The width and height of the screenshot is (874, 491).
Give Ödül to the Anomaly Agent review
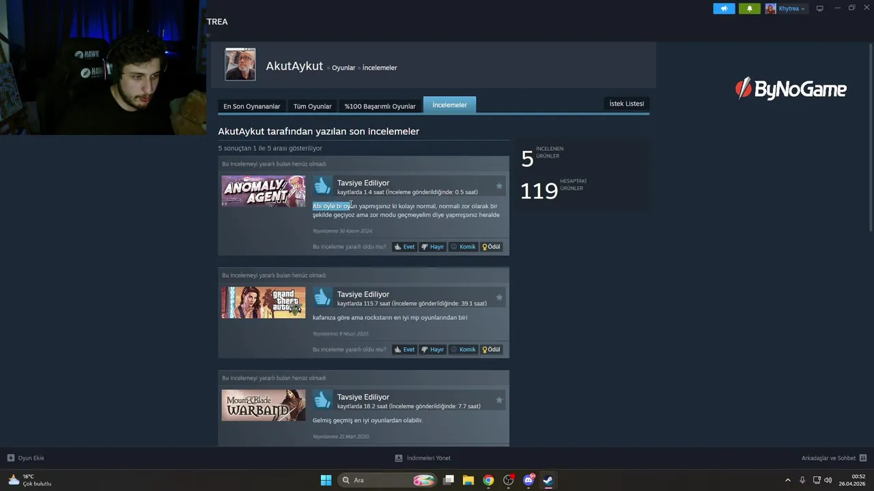491,247
